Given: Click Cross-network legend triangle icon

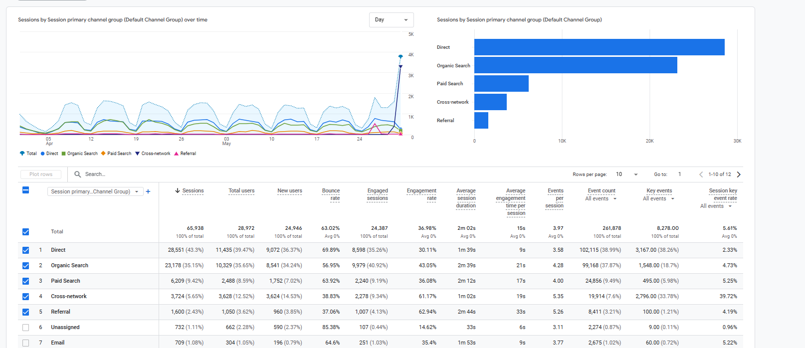Looking at the screenshot, I should [138, 154].
